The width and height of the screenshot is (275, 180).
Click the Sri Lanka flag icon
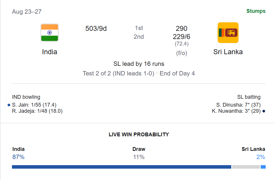228,33
